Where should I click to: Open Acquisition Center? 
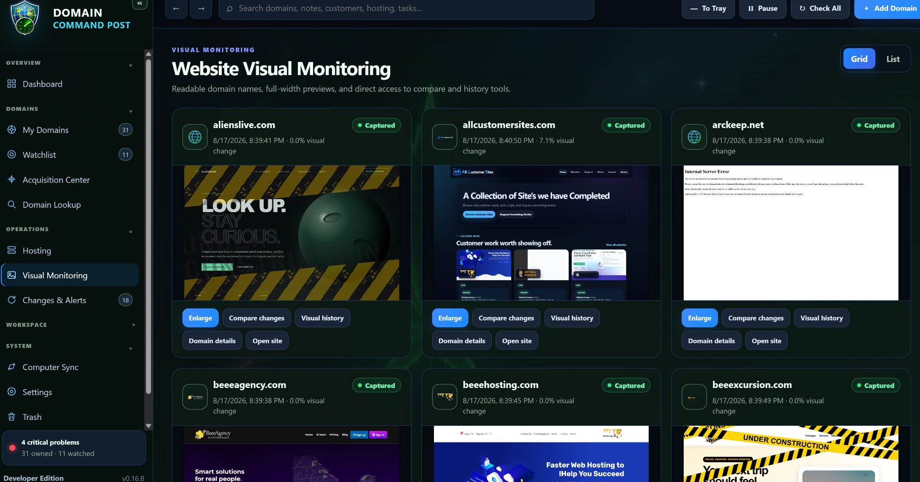(x=70, y=179)
